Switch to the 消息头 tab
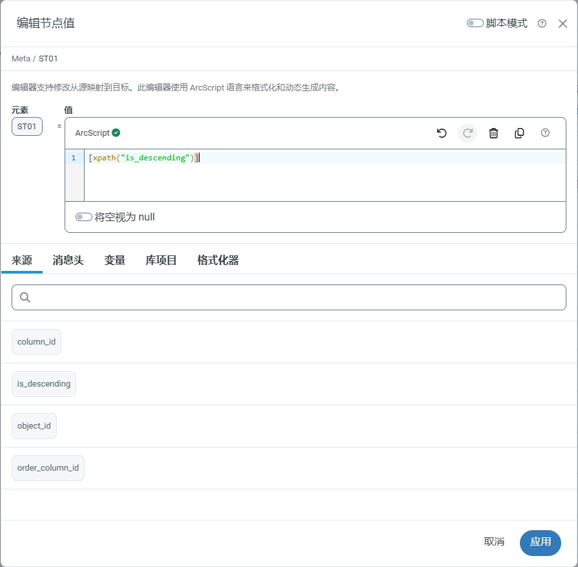The width and height of the screenshot is (578, 567). click(x=68, y=261)
